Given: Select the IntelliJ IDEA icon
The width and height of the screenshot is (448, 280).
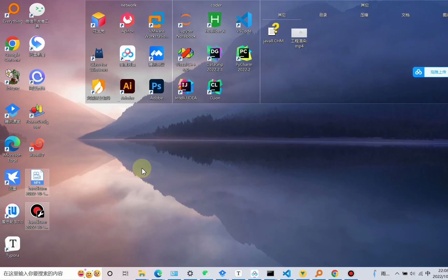Looking at the screenshot, I should tap(186, 90).
